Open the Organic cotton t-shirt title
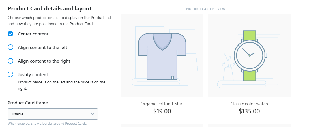Image resolution: width=309 pixels, height=127 pixels. [162, 104]
